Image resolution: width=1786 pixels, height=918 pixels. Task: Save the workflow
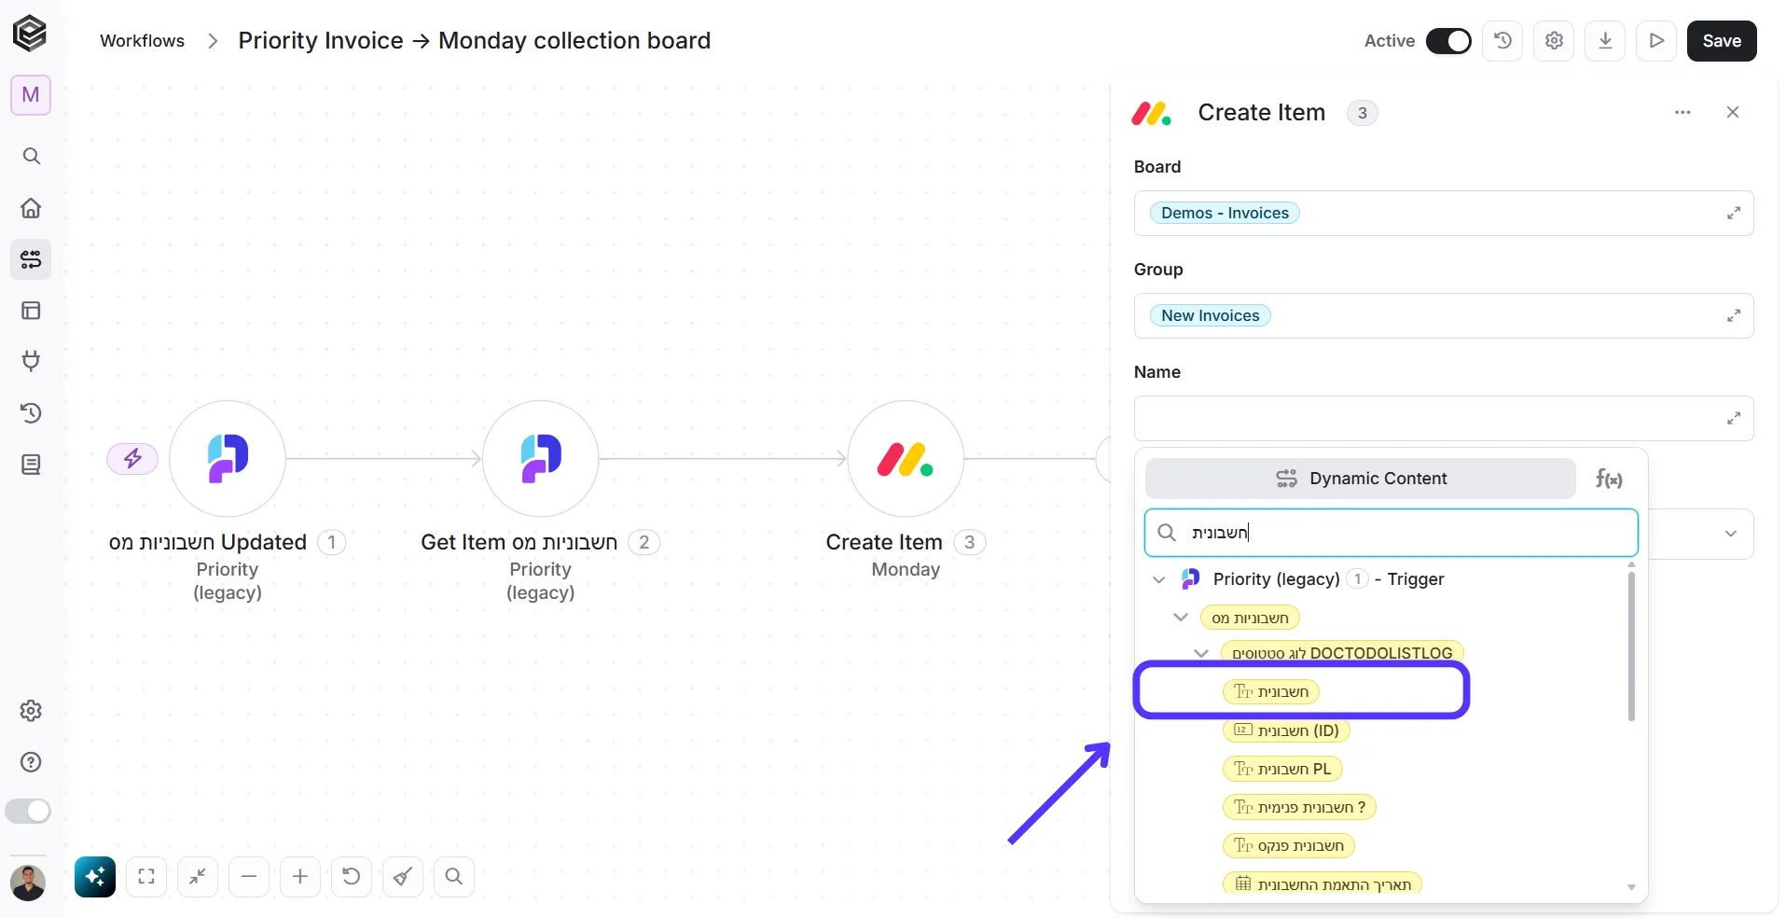1722,41
